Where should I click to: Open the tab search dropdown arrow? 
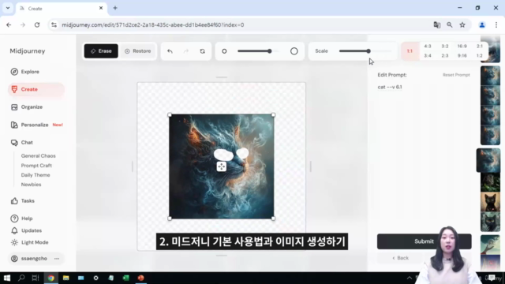[x=8, y=8]
